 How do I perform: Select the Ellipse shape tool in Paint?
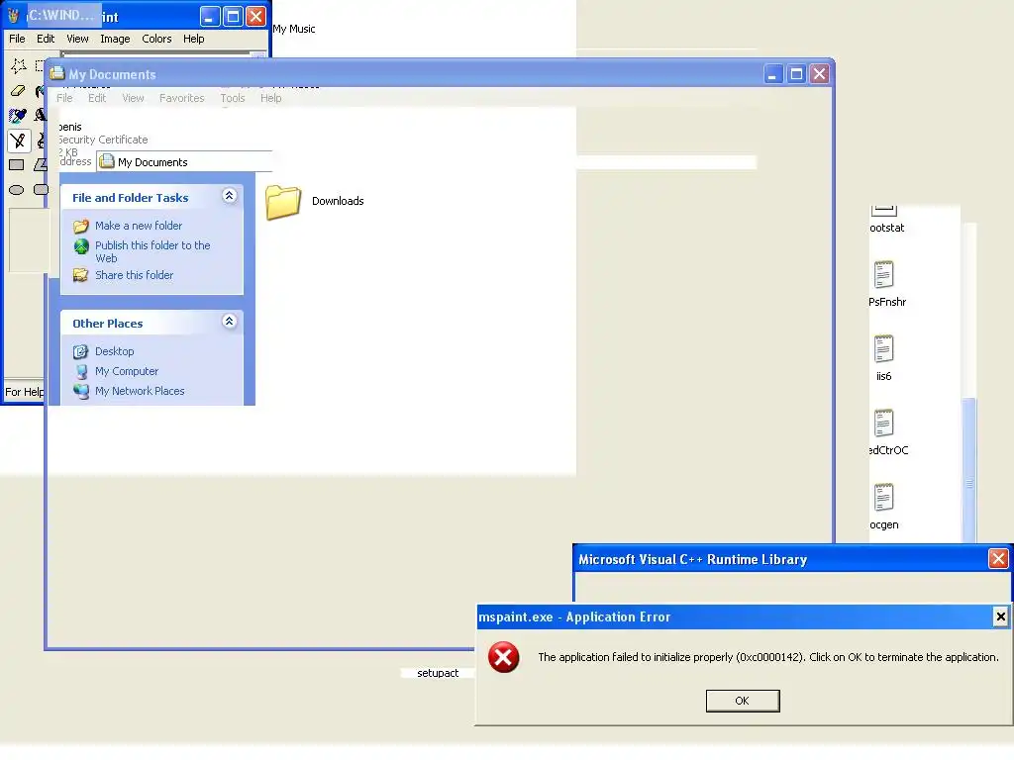pos(17,190)
